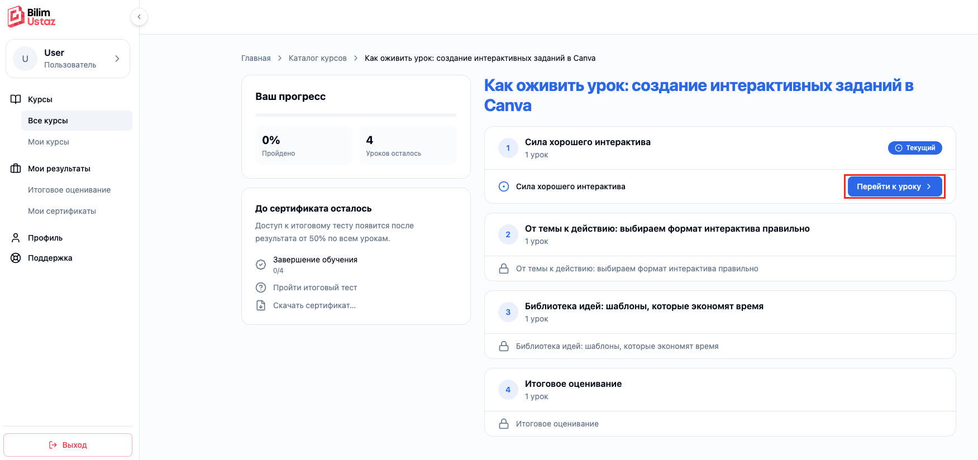
Task: Collapse the sidebar with the arrow button
Action: point(139,17)
